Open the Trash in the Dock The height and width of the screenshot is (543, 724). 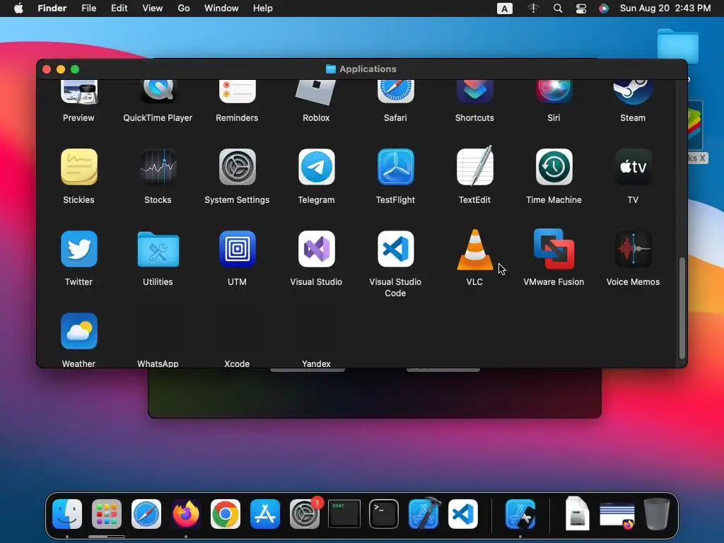click(x=657, y=513)
